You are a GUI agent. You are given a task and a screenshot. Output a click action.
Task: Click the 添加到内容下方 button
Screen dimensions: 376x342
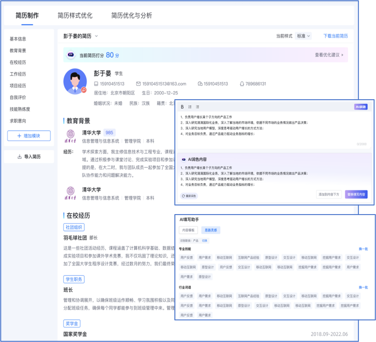329,195
